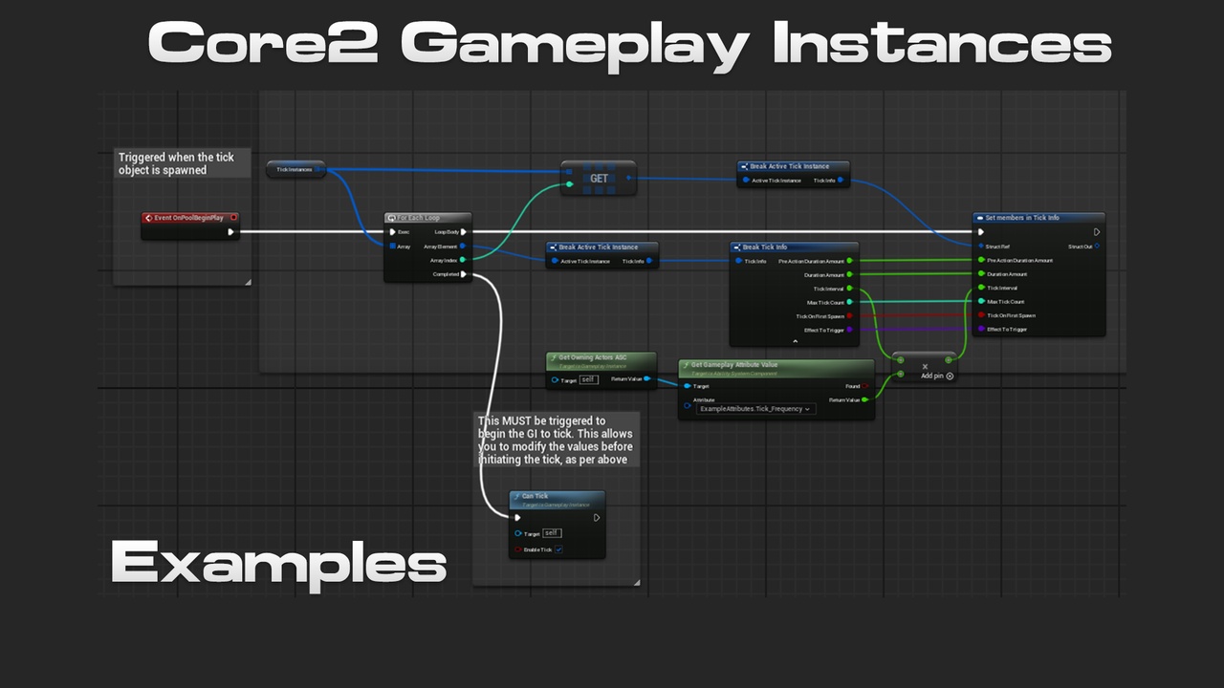The height and width of the screenshot is (688, 1224).
Task: Click resize handle of the Can Tick comment box
Action: coord(636,582)
